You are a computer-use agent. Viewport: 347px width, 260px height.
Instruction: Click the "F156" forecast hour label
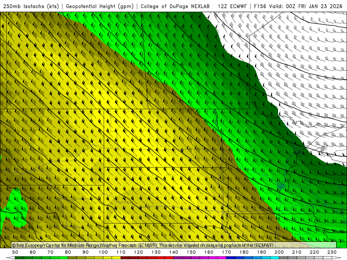(x=260, y=6)
